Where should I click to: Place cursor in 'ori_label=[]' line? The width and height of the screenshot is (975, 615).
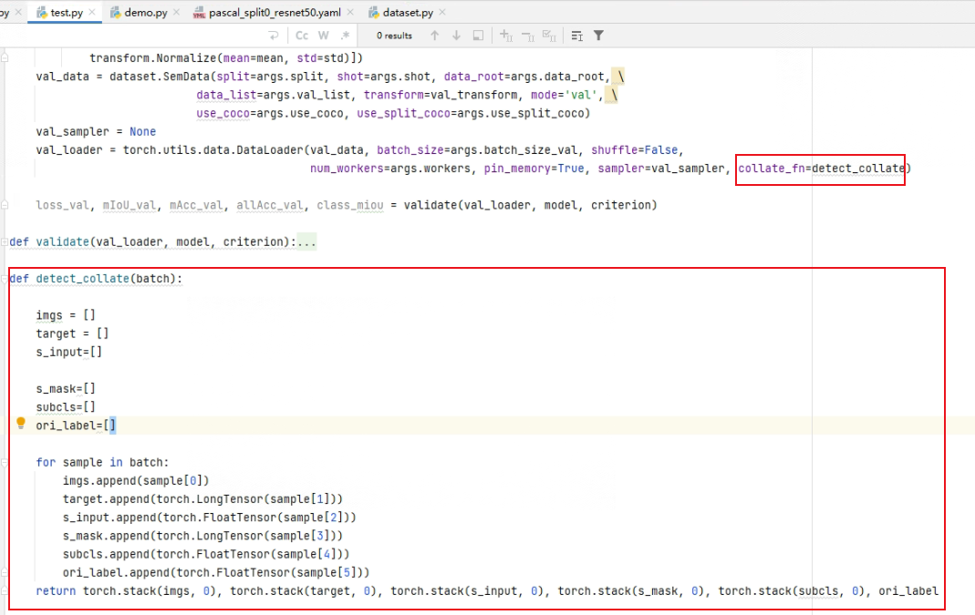coord(75,425)
